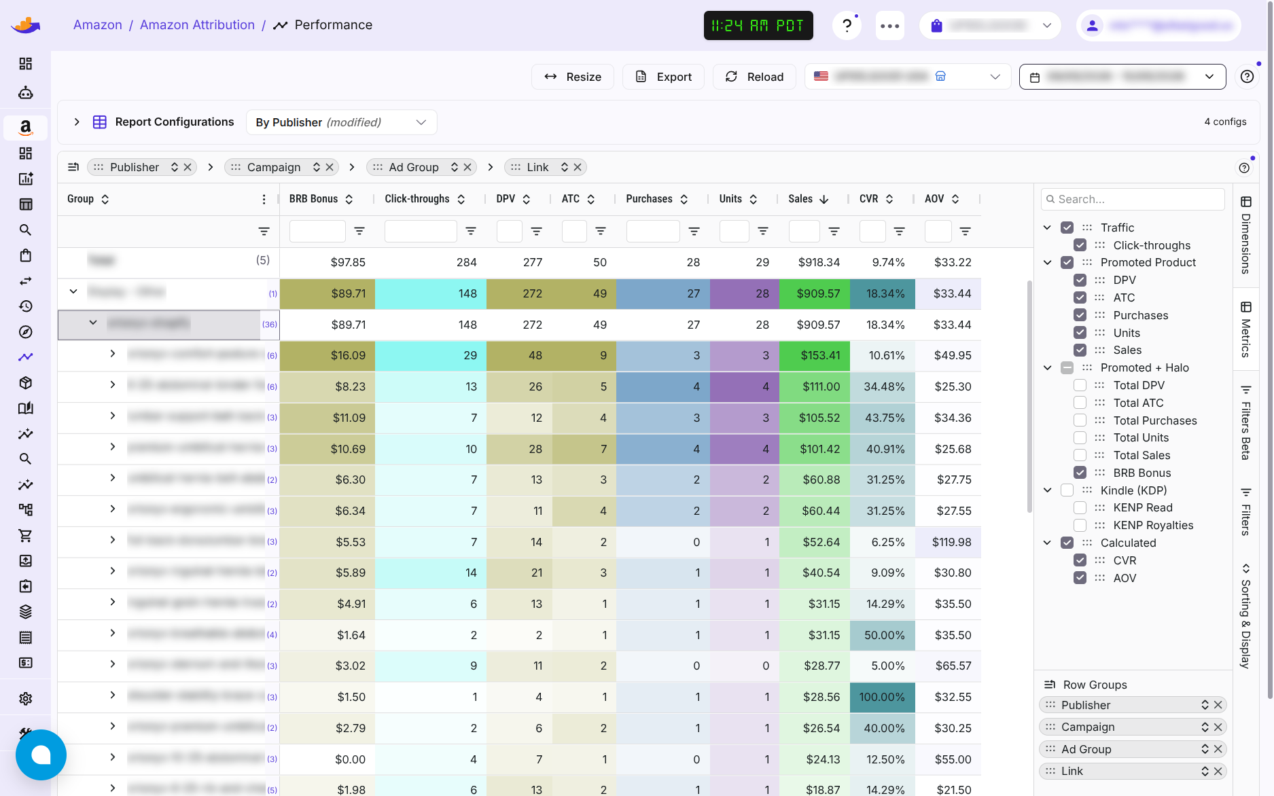Uncheck the Click-throughs metric checkbox
The image size is (1274, 796).
pos(1080,245)
